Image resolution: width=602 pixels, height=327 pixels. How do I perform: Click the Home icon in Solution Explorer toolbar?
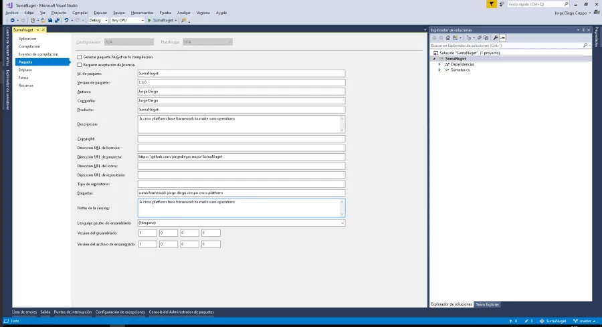coord(448,38)
